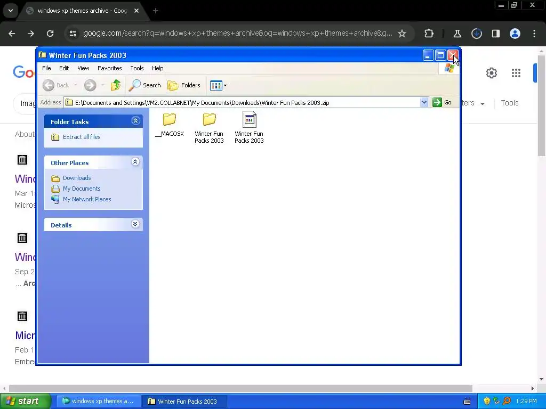Click the Chrome URL address bar

click(237, 34)
